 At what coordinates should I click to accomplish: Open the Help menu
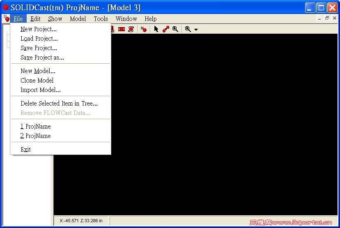[x=150, y=18]
